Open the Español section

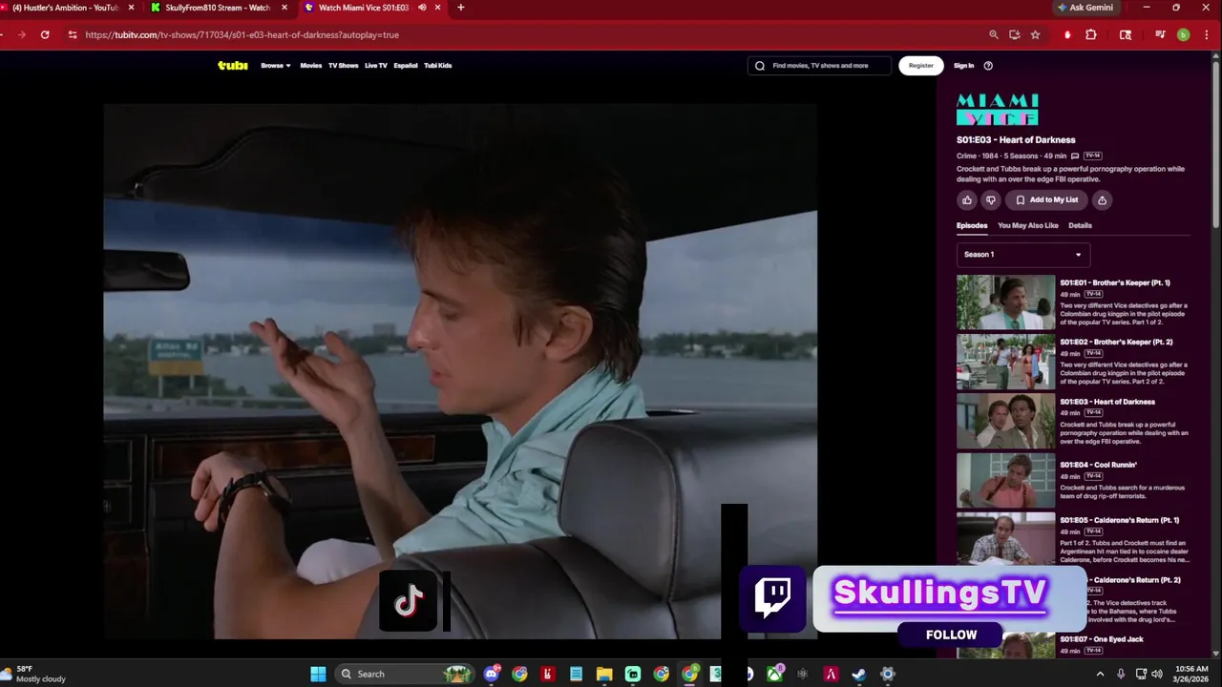click(x=406, y=66)
